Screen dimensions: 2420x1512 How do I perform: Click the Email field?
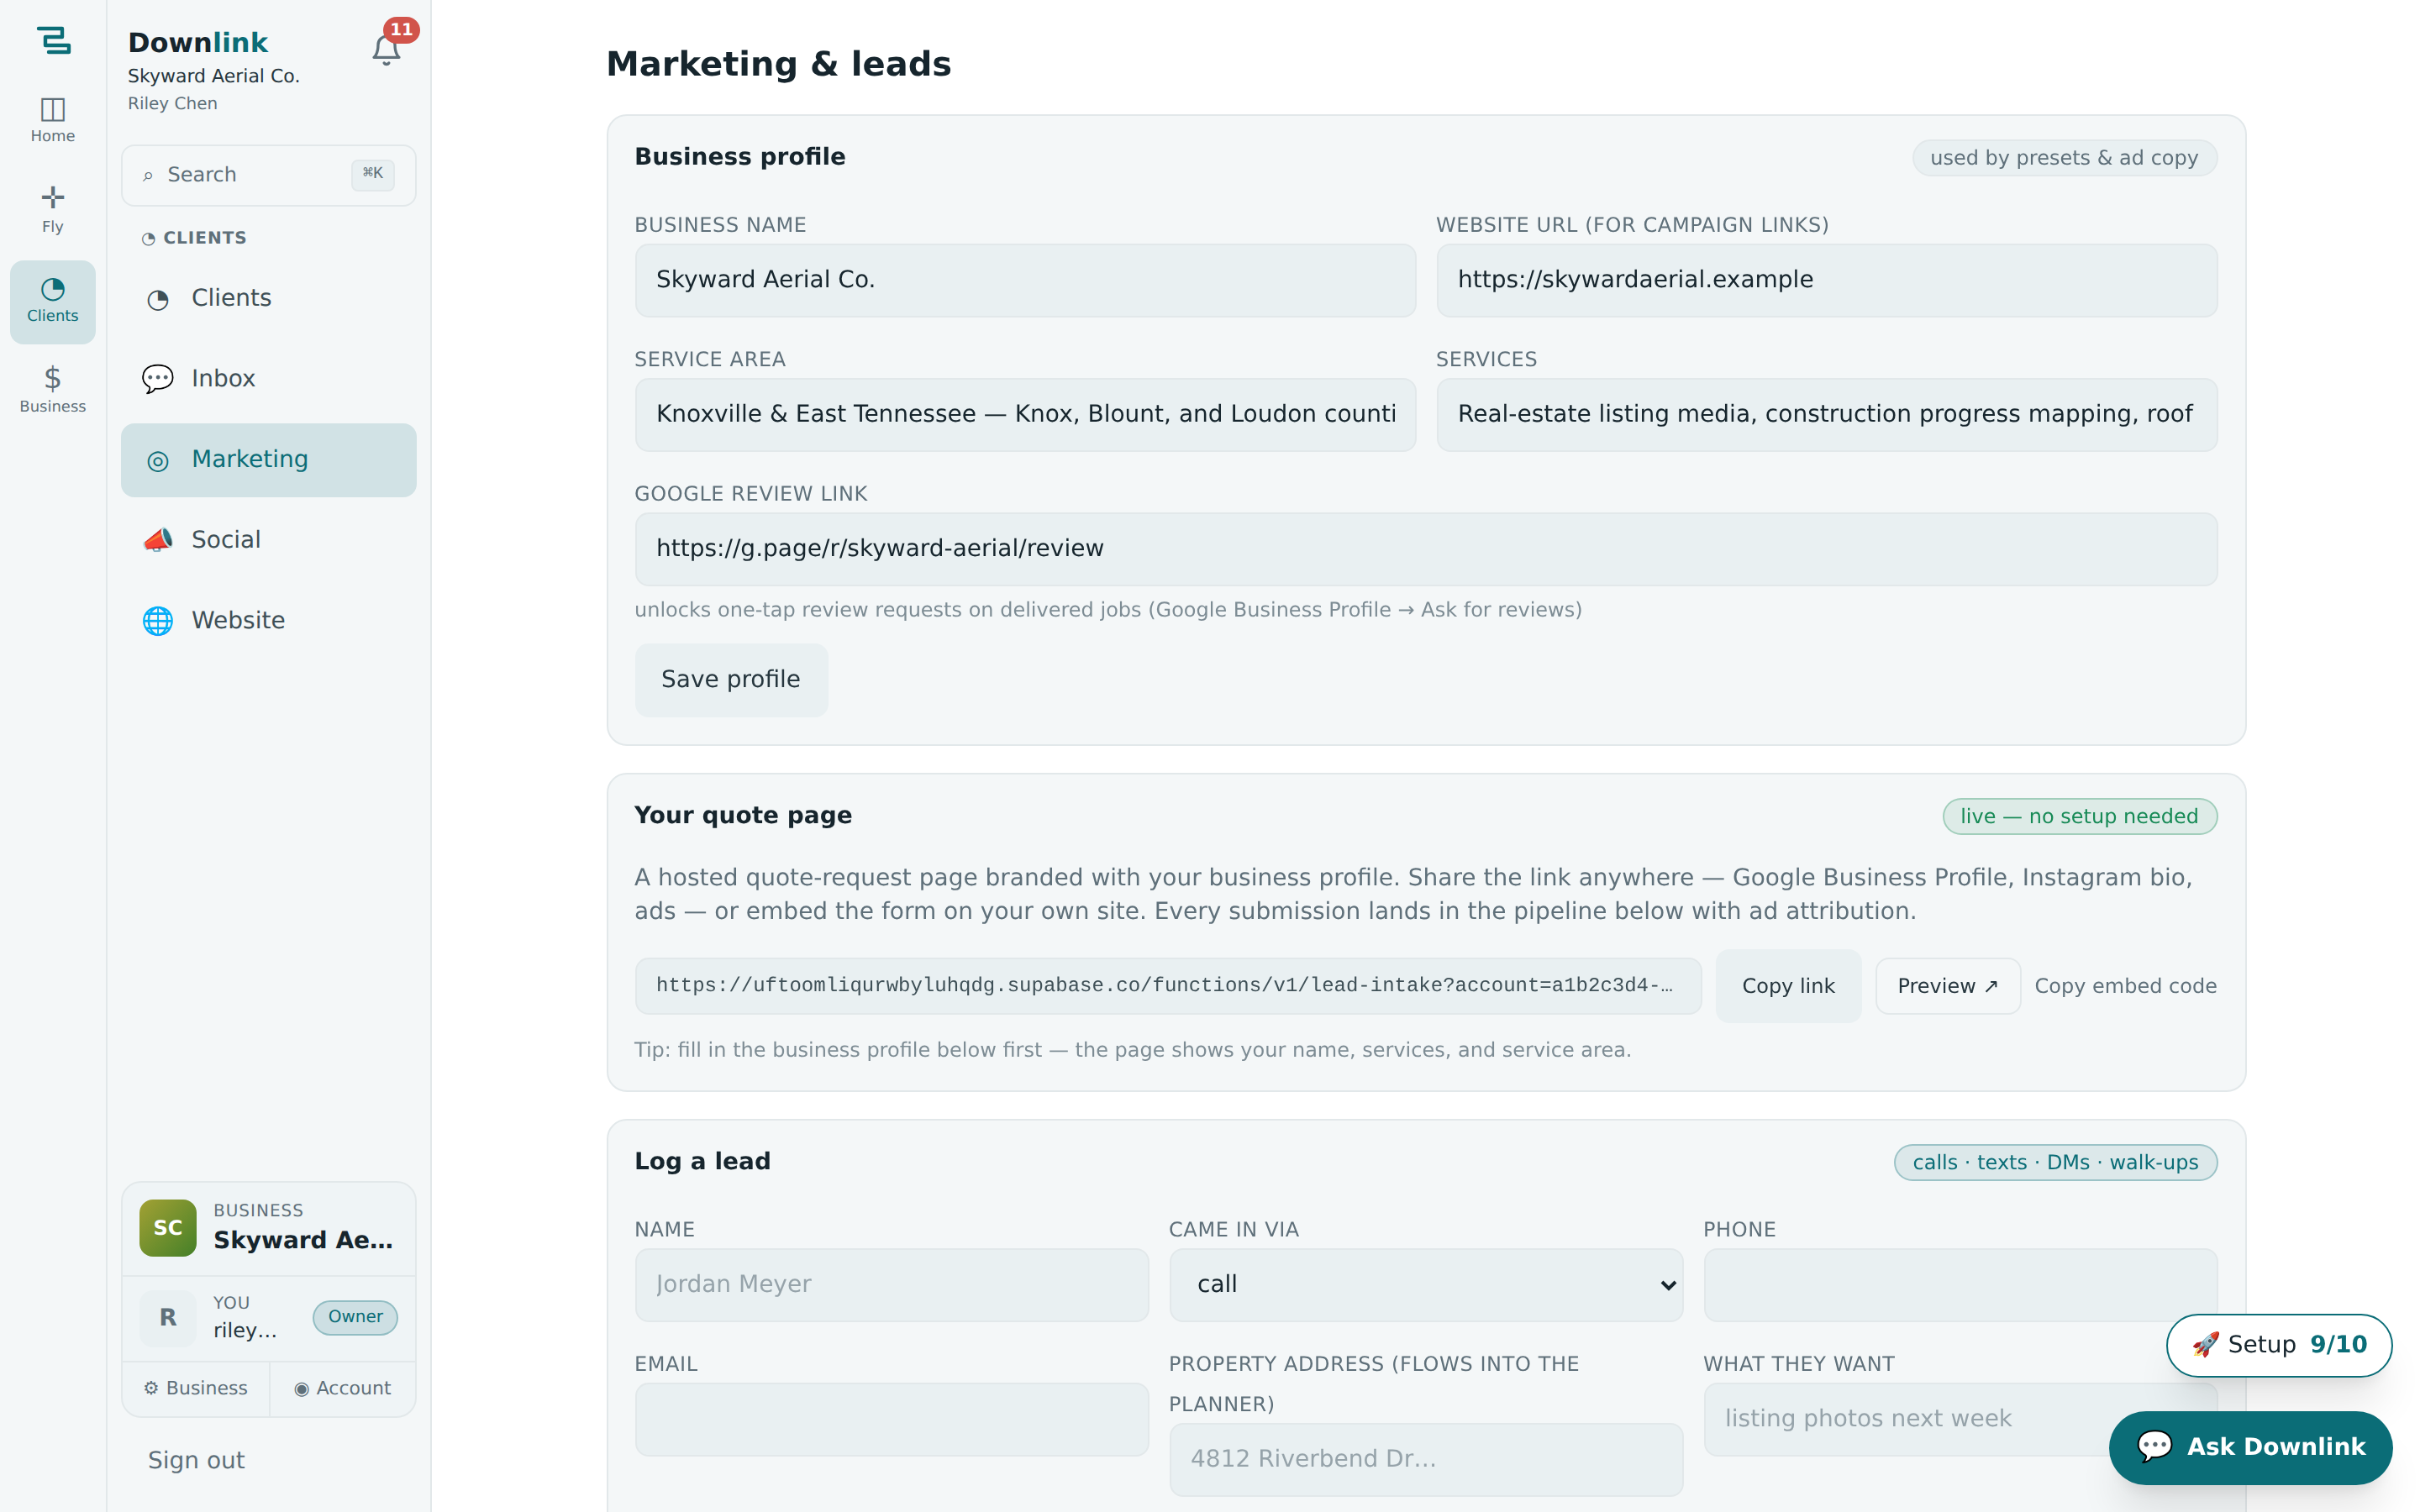point(891,1419)
